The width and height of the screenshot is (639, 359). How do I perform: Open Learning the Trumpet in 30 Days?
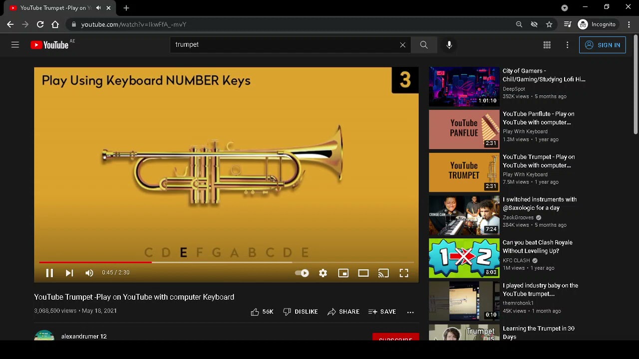[539, 333]
